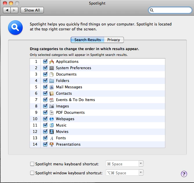Open the ⌘ Space menu shortcut dropdown

point(125,164)
